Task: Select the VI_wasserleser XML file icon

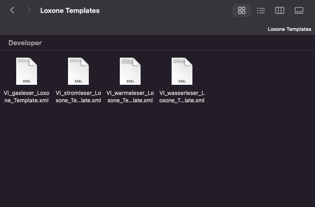Action: (182, 71)
